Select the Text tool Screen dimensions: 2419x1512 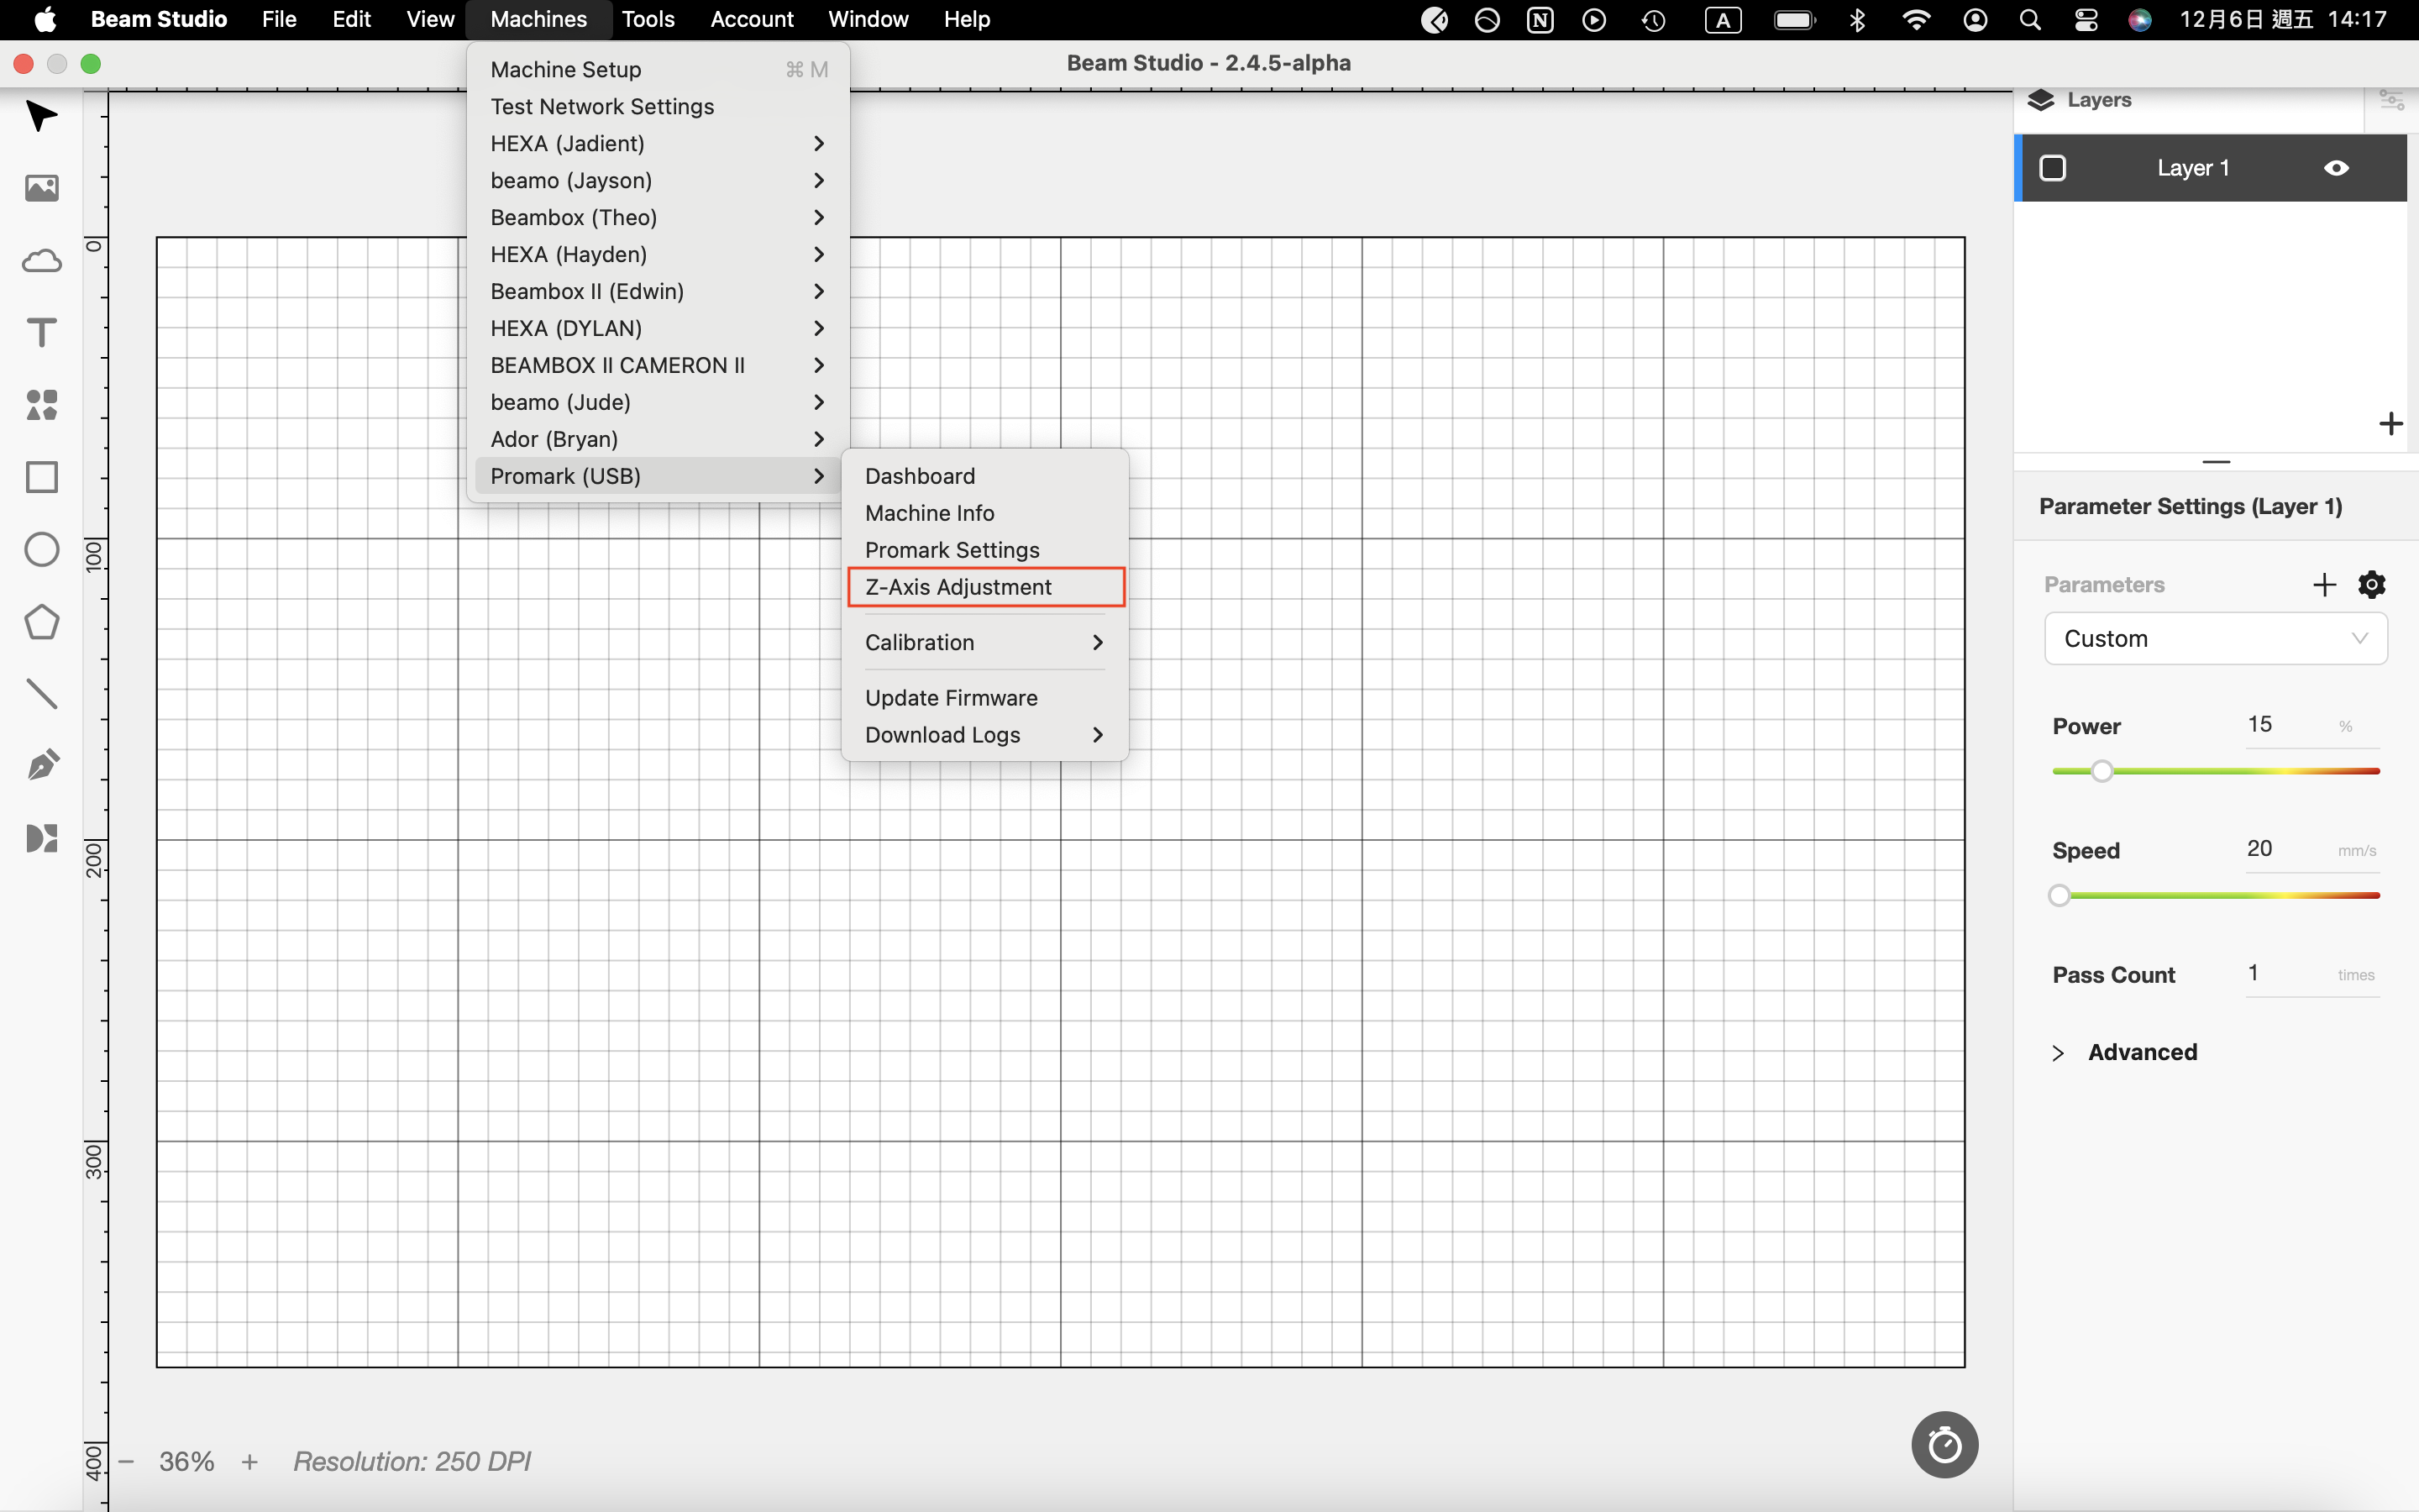[41, 332]
